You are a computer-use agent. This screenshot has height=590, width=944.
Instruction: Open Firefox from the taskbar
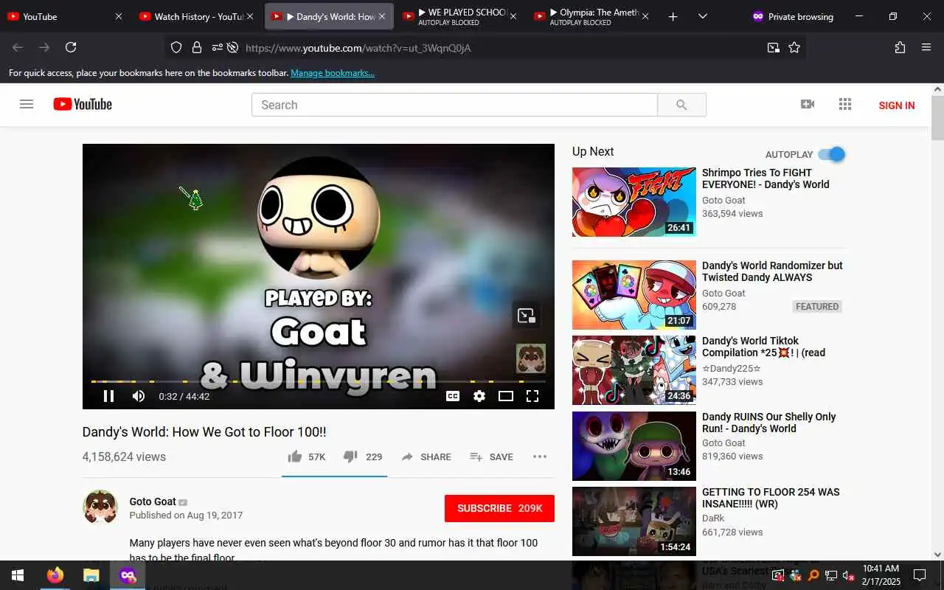click(55, 575)
